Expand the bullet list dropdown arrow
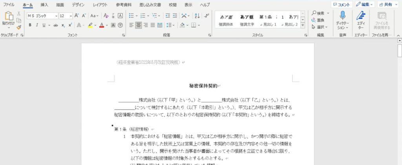 [137, 16]
